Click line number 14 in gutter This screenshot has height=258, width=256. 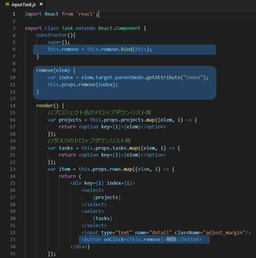coord(13,106)
